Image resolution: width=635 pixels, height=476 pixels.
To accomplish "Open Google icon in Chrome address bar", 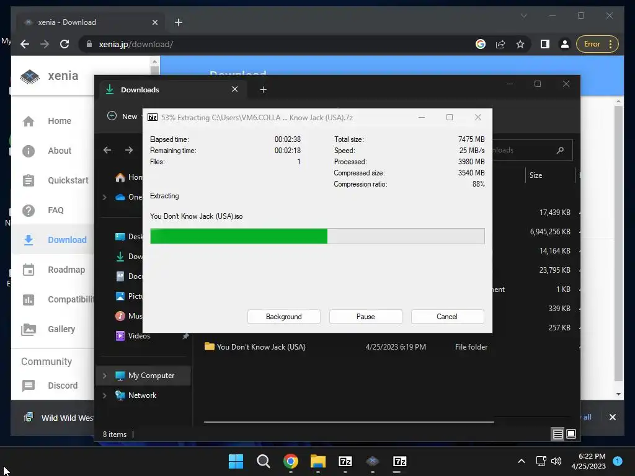I will tap(481, 44).
